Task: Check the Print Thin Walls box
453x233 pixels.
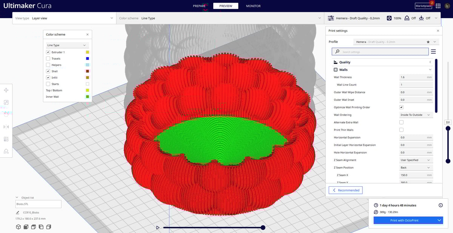Action: (x=401, y=130)
